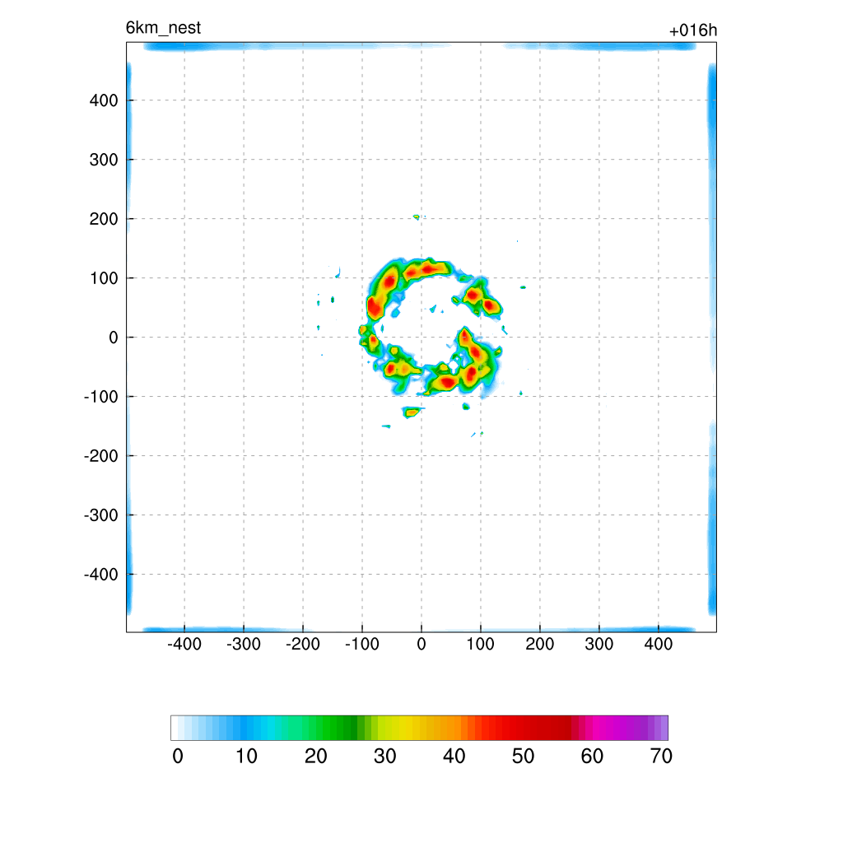Select the y-axis tick label "100"
This screenshot has width=843, height=843.
tap(104, 278)
